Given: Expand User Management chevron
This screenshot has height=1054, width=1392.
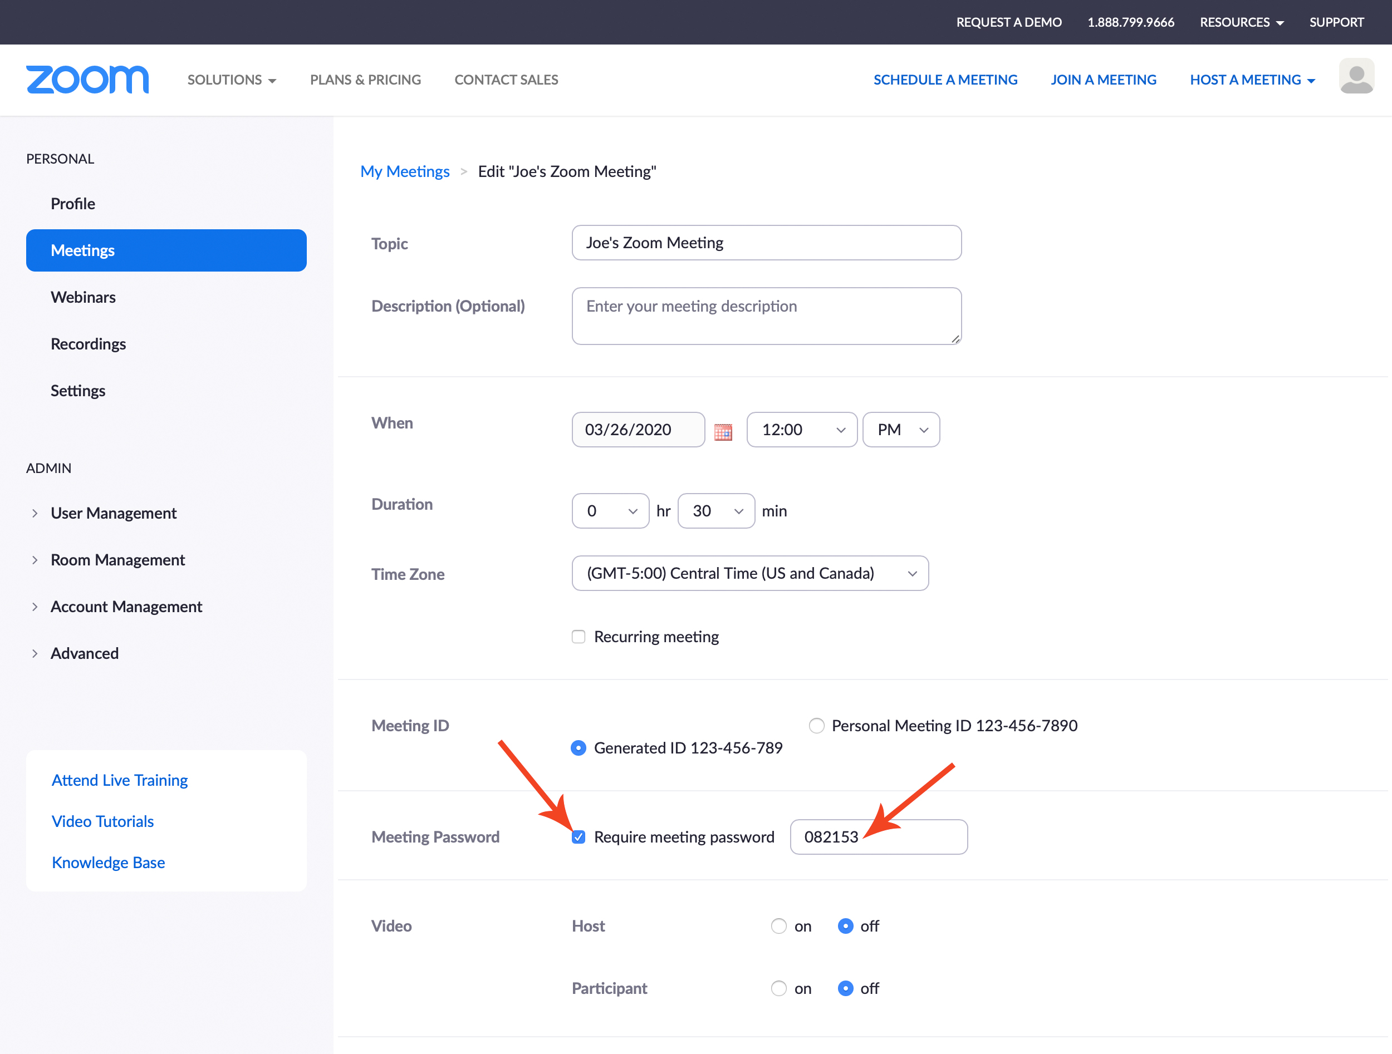Looking at the screenshot, I should 35,513.
